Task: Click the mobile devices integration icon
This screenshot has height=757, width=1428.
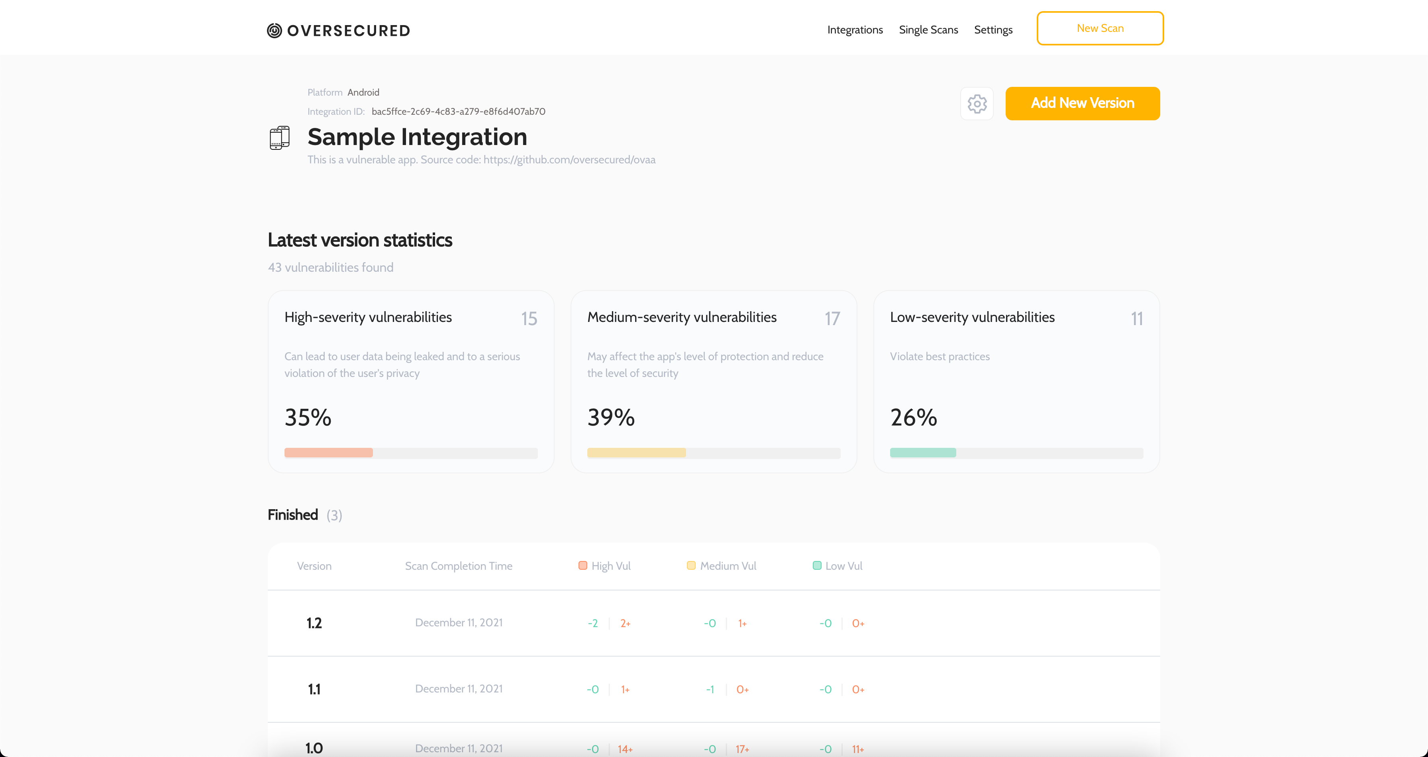Action: point(279,137)
